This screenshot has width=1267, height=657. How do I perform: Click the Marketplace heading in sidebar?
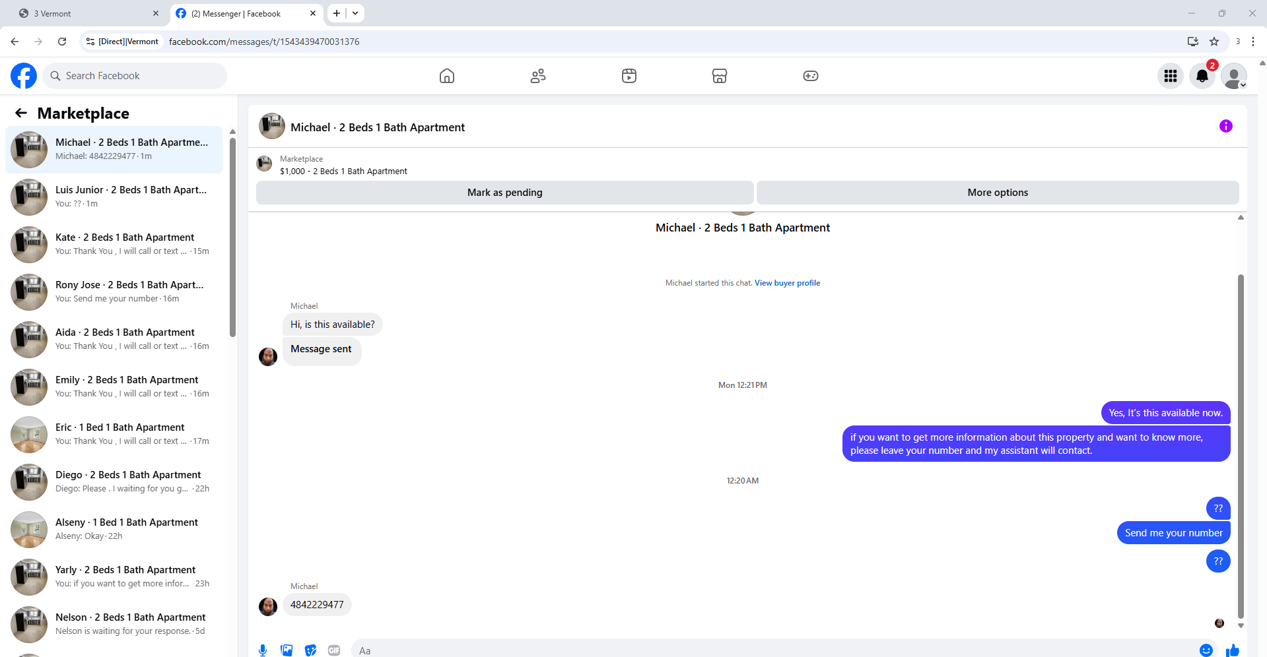(83, 113)
